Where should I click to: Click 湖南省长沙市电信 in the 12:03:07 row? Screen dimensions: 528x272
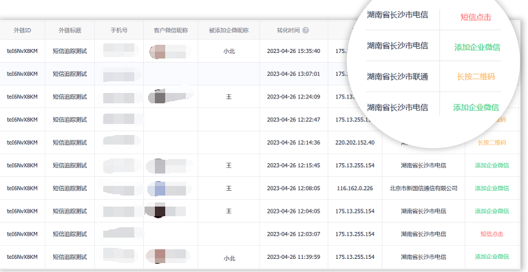pyautogui.click(x=423, y=234)
